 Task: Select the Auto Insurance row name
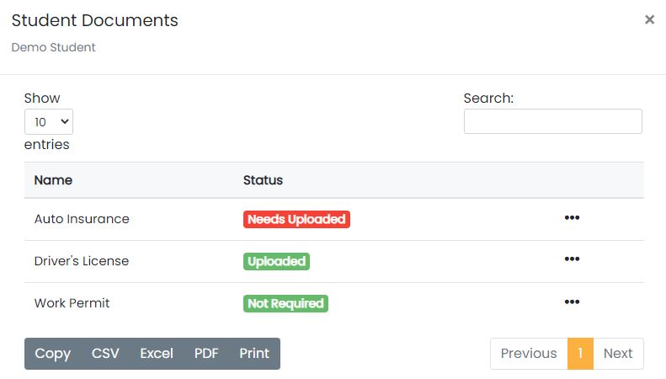pyautogui.click(x=82, y=219)
